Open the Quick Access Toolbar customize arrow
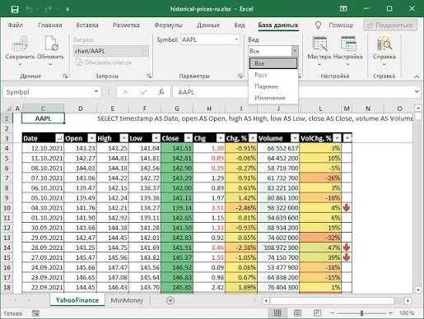 click(68, 10)
